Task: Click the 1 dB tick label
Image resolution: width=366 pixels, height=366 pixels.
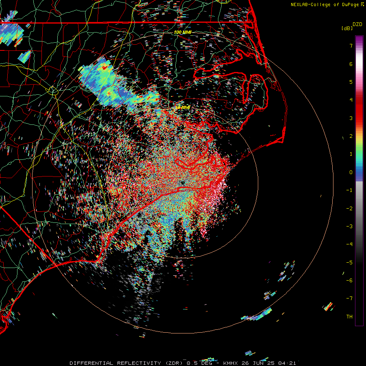Action: [x=351, y=154]
